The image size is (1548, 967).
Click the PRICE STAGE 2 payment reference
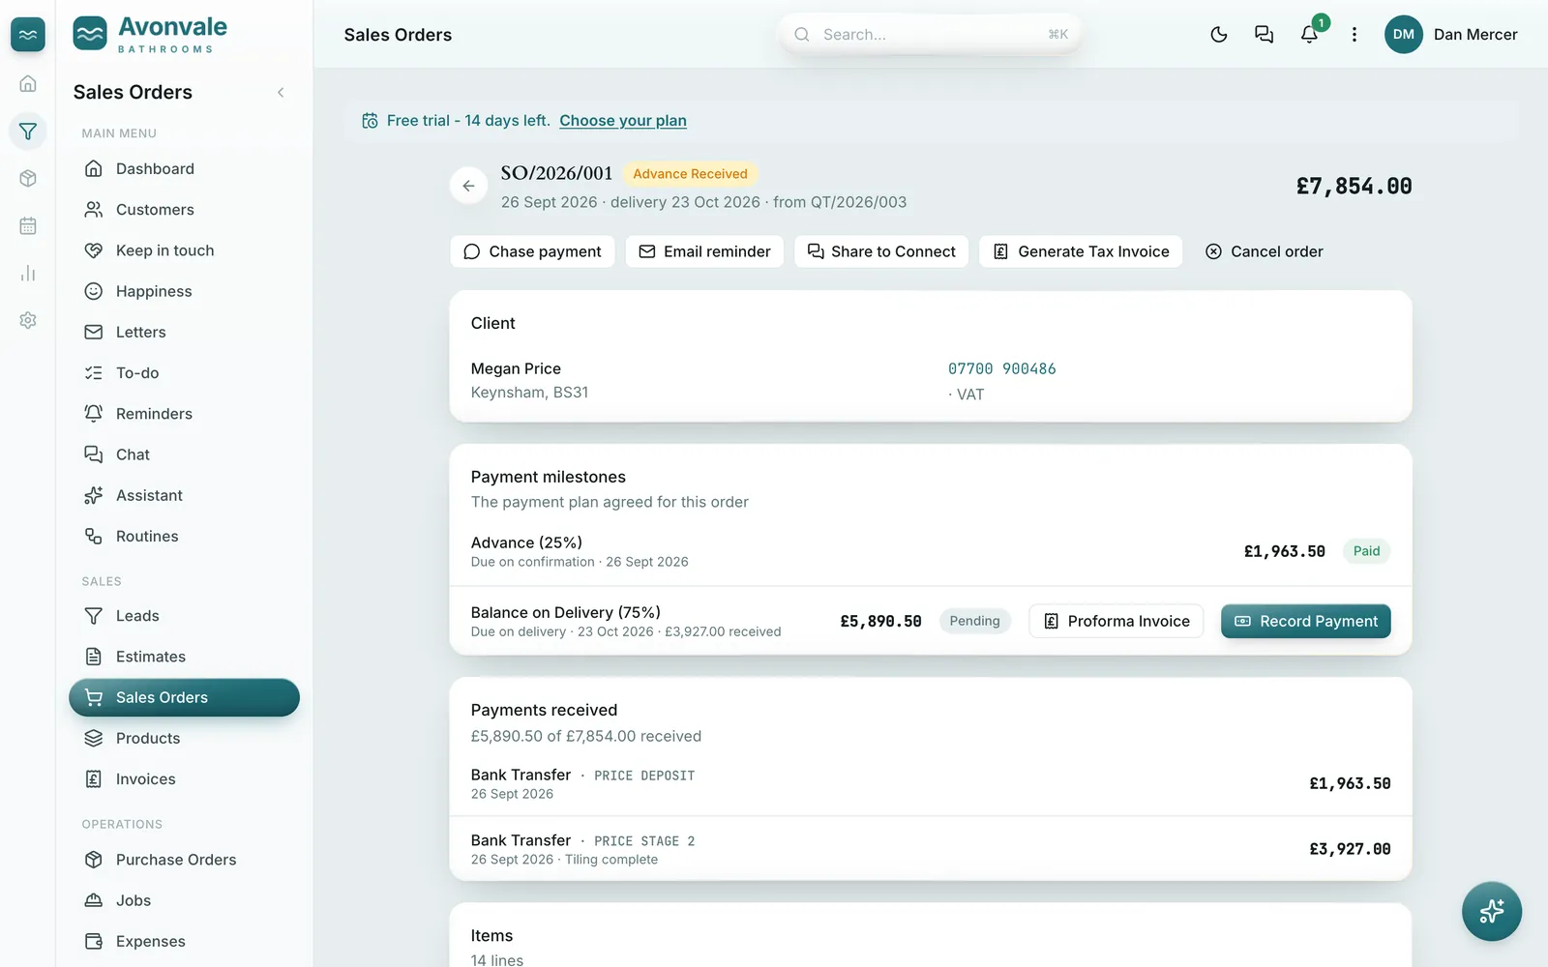[644, 841]
